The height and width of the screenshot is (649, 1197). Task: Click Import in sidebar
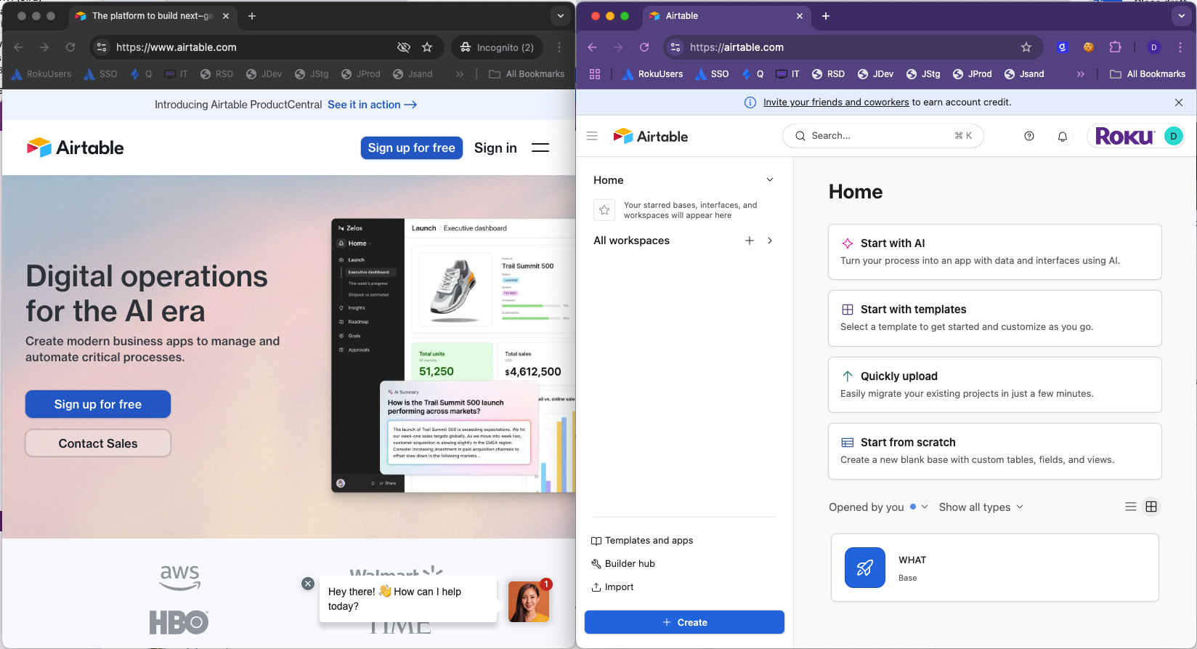[x=612, y=587]
